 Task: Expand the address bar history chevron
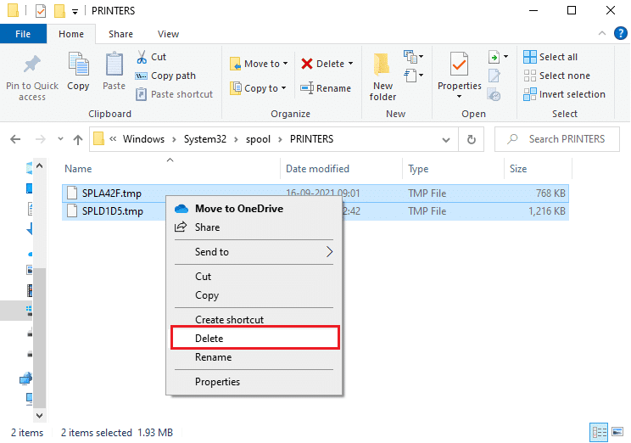point(446,140)
